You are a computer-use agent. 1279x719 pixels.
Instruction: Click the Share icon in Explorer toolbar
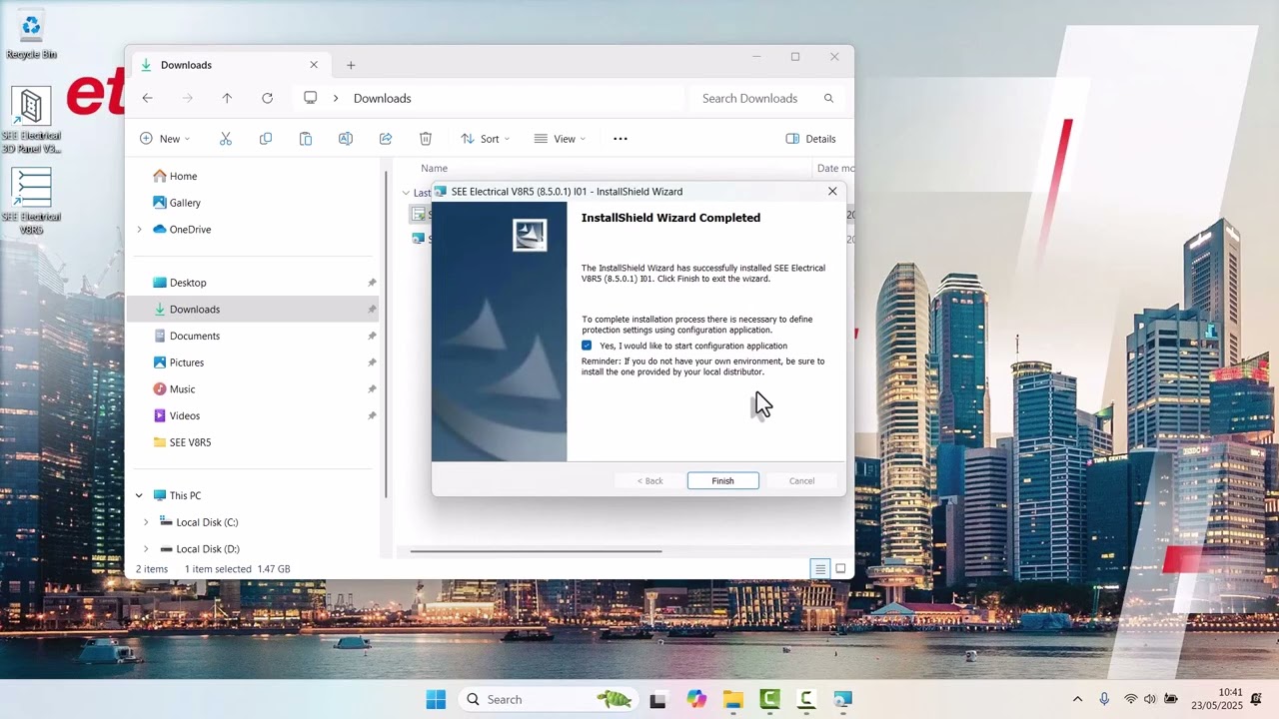tap(386, 139)
